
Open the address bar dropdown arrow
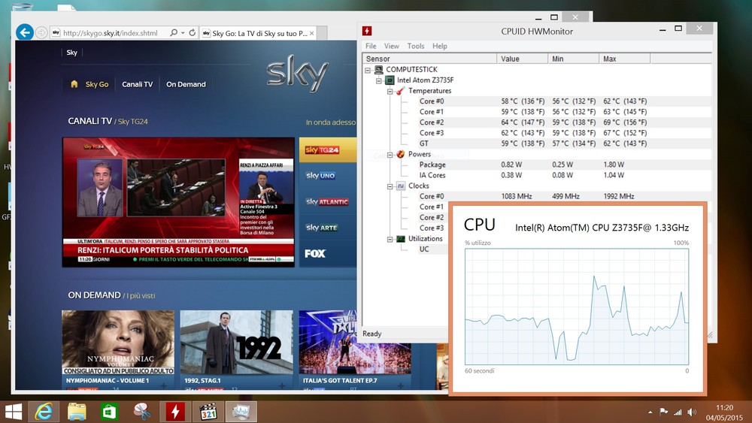[x=183, y=33]
